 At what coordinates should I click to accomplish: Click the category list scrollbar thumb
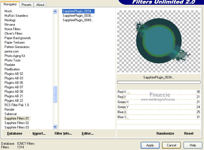pyautogui.click(x=55, y=94)
